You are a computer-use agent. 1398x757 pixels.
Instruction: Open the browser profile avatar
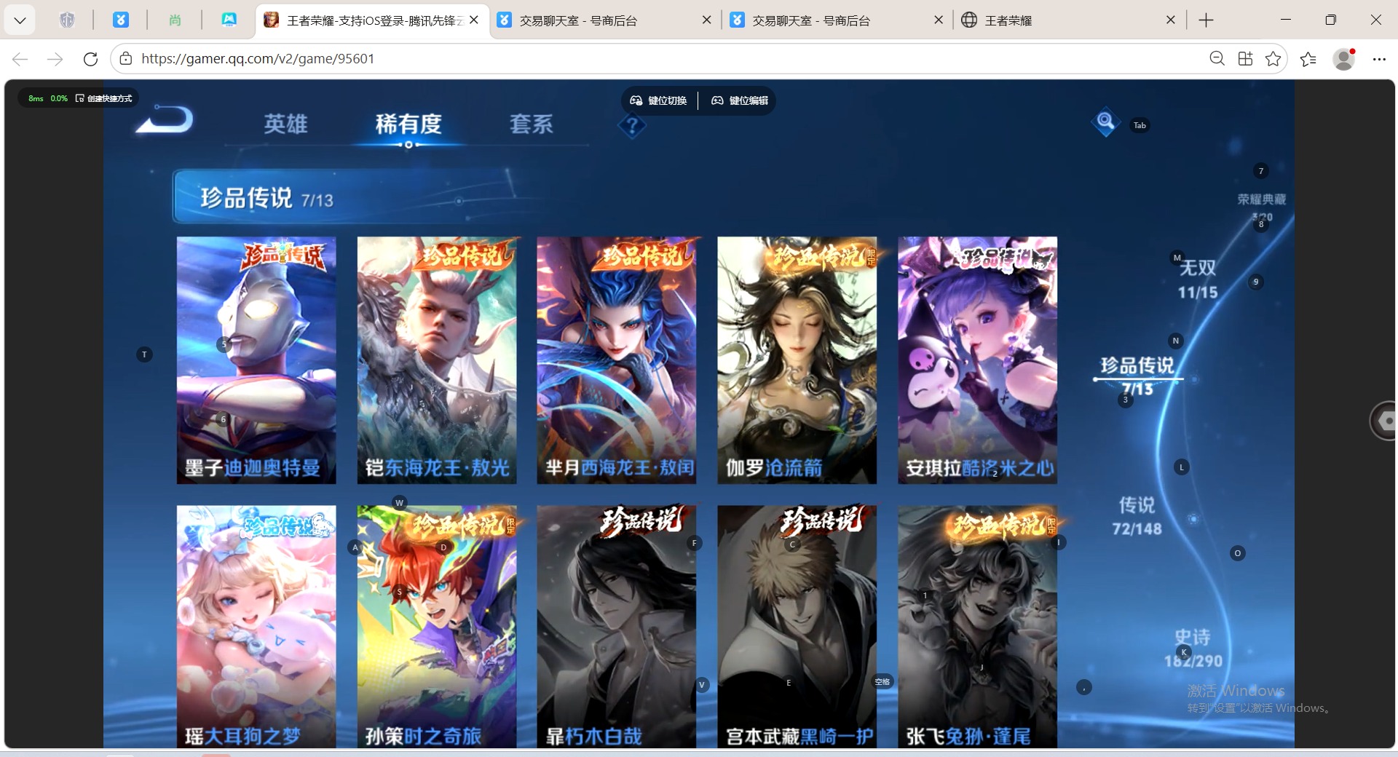1344,59
